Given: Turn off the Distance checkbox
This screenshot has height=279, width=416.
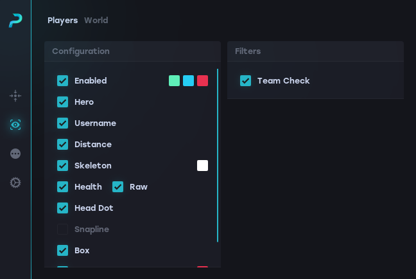Looking at the screenshot, I should click(63, 145).
